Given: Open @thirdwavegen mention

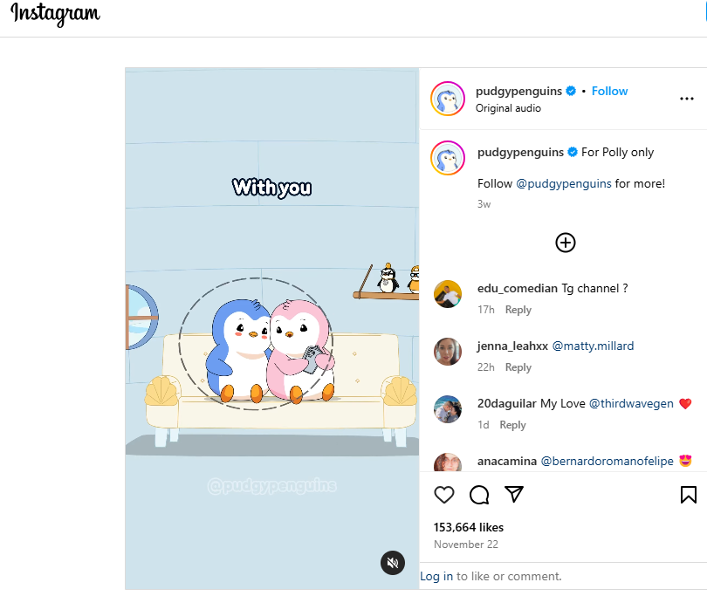Looking at the screenshot, I should tap(631, 404).
